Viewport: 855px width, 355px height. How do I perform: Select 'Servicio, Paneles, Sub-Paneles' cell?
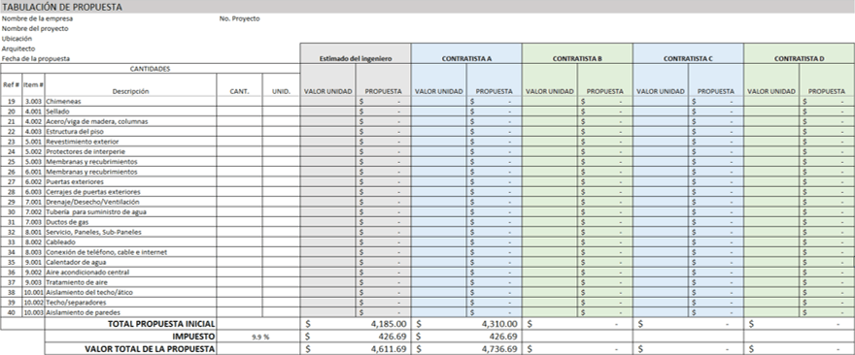coord(130,232)
